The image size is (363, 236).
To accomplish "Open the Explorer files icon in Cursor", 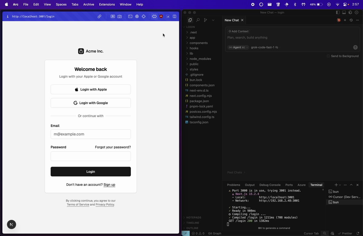I will coord(190,20).
